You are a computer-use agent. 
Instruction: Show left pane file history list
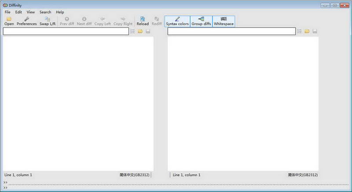[x=133, y=31]
